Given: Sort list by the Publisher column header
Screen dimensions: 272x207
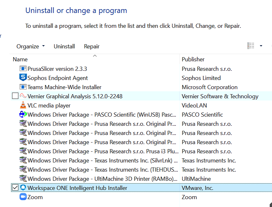Looking at the screenshot, I should 193,59.
